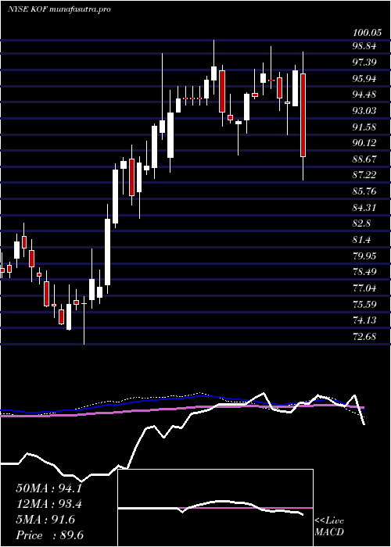The height and width of the screenshot is (547, 391).
Task: Select the 94.48 price axis label
Action: [364, 95]
